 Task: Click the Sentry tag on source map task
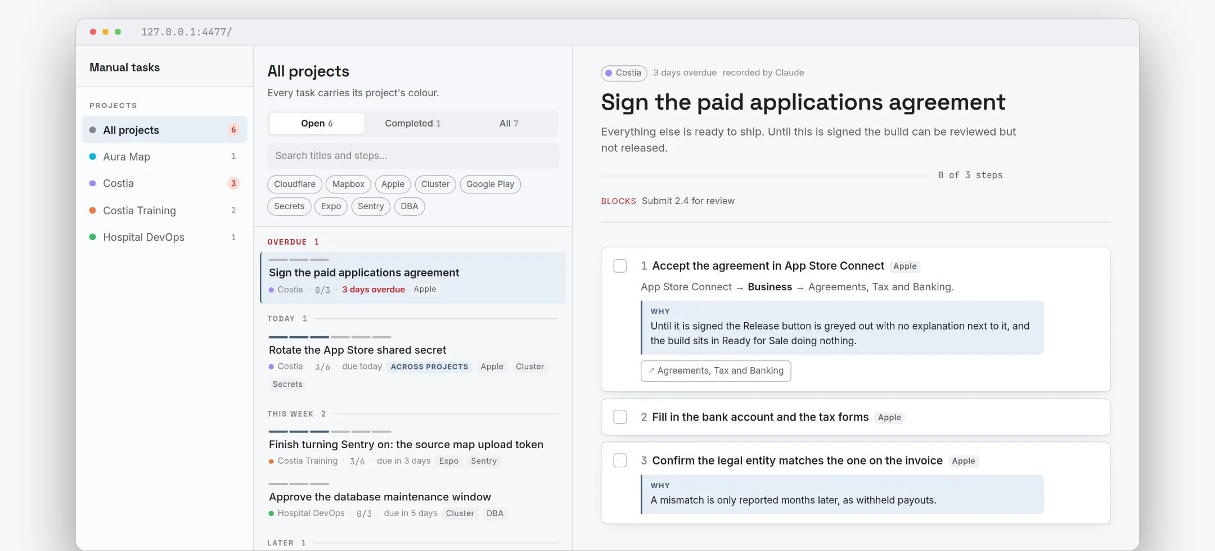point(484,461)
